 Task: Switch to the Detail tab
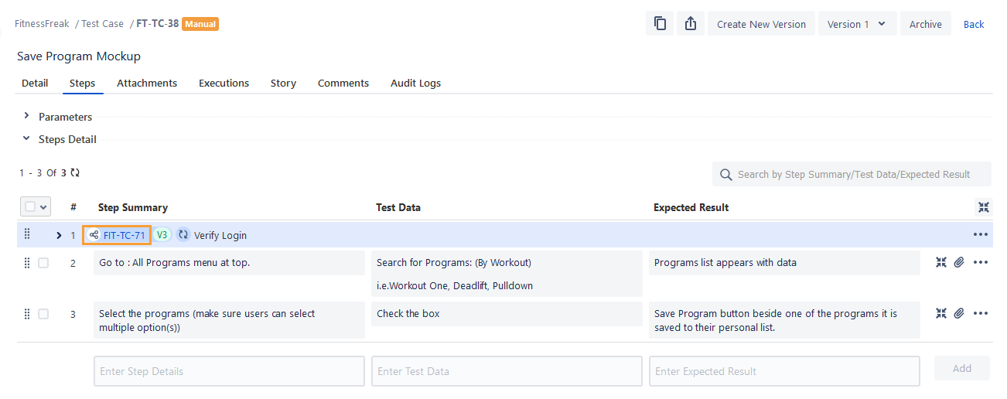(35, 83)
